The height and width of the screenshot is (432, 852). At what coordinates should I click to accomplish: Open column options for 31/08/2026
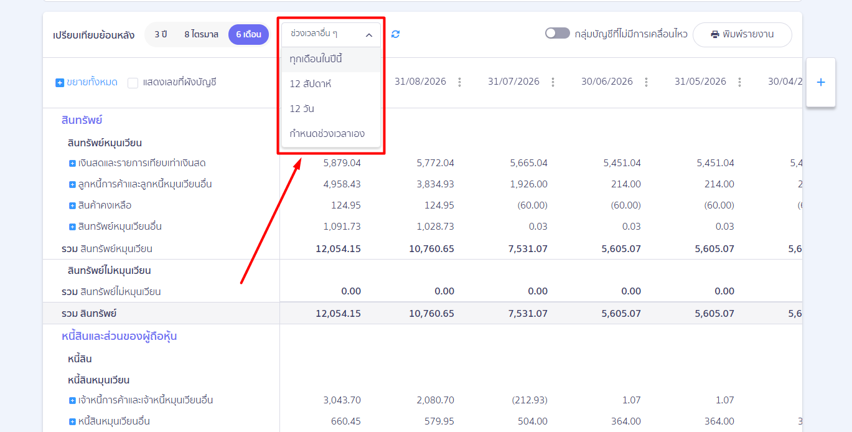[x=459, y=82]
